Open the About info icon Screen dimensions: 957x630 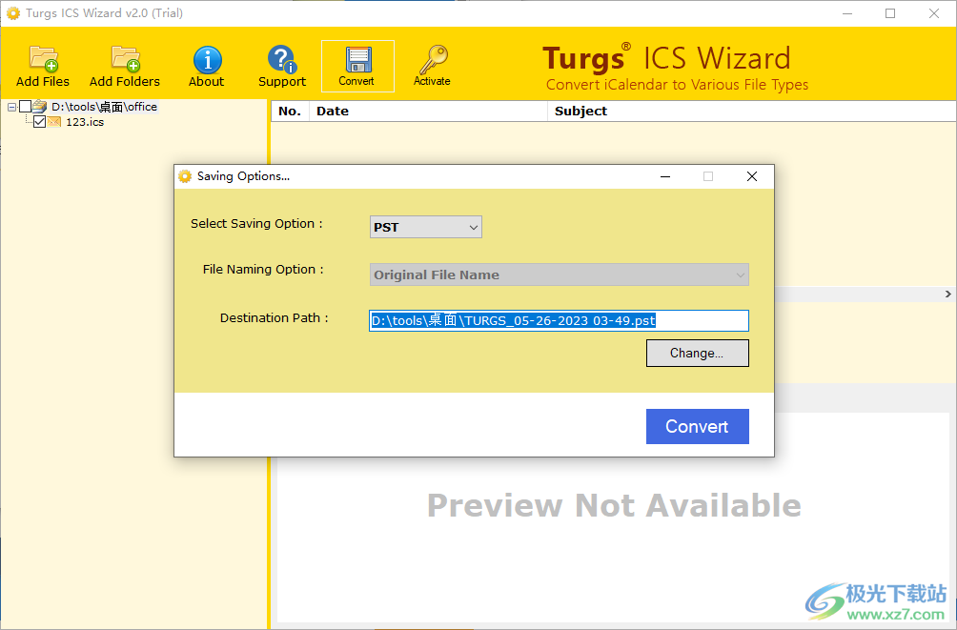coord(207,59)
